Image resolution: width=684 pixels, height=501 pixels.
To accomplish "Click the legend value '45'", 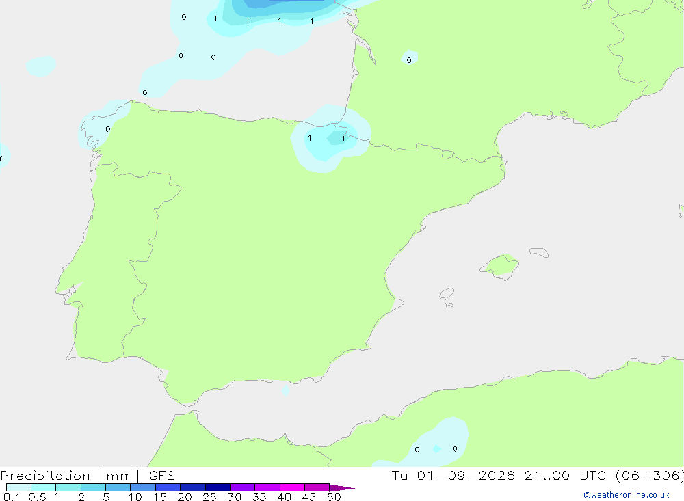I will (309, 497).
